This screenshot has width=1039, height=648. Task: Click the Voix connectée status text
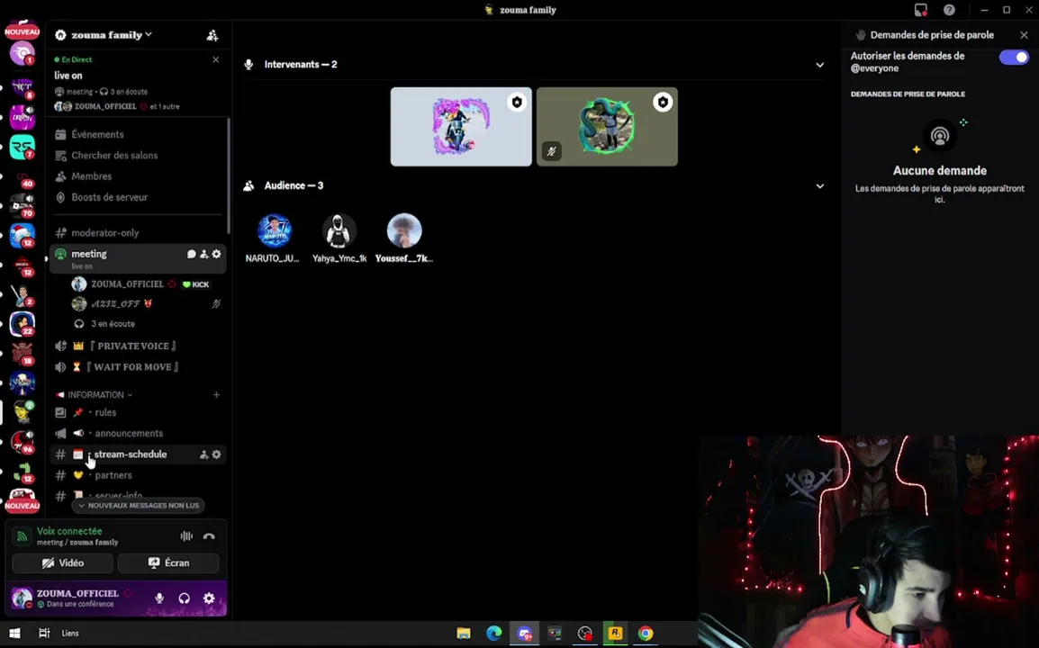click(x=69, y=531)
